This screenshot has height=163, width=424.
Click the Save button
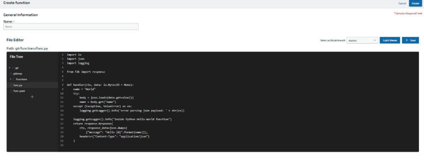[x=410, y=40]
